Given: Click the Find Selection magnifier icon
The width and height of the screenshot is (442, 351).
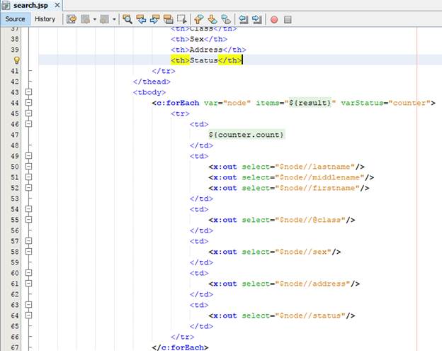Looking at the screenshot, I should click(x=127, y=19).
